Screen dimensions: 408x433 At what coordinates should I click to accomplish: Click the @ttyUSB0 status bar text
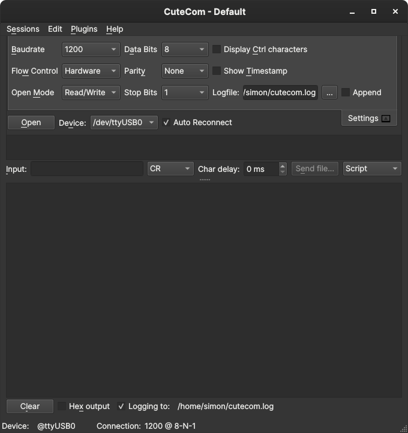tap(56, 426)
